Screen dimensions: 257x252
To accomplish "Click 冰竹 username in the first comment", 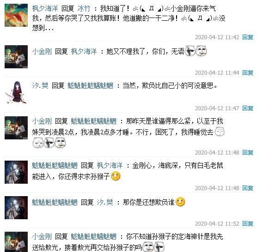I will pyautogui.click(x=84, y=8).
